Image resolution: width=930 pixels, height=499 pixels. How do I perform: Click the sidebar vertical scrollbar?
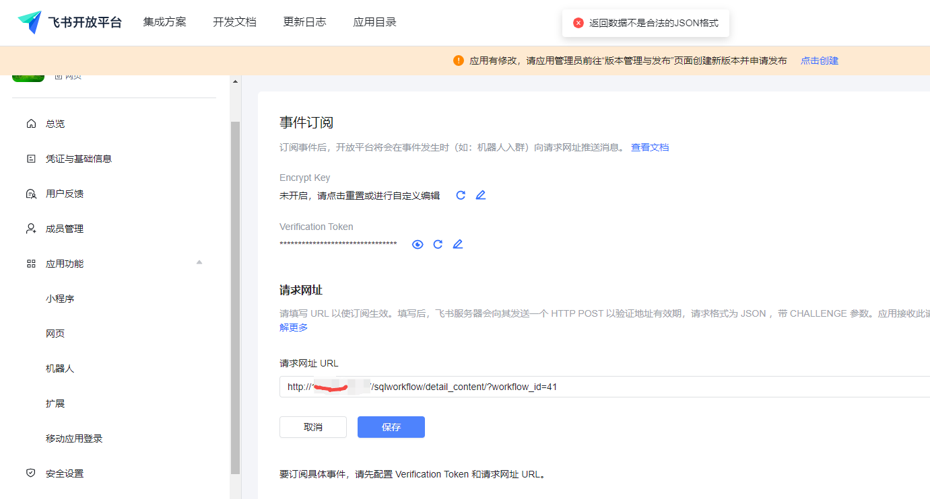click(x=235, y=298)
